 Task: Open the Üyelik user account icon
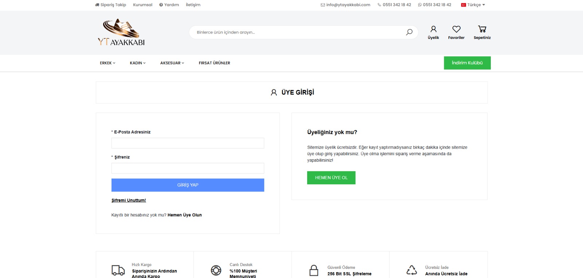pos(433,29)
